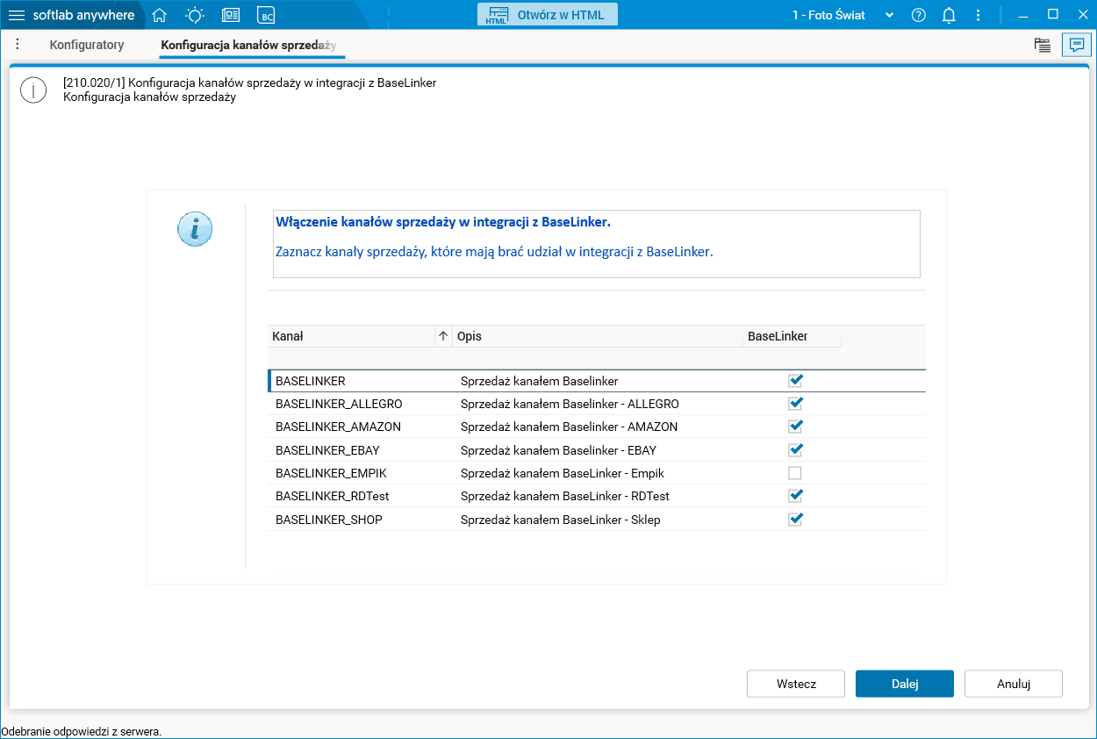This screenshot has width=1097, height=739.
Task: Open the news panel icon
Action: coord(231,15)
